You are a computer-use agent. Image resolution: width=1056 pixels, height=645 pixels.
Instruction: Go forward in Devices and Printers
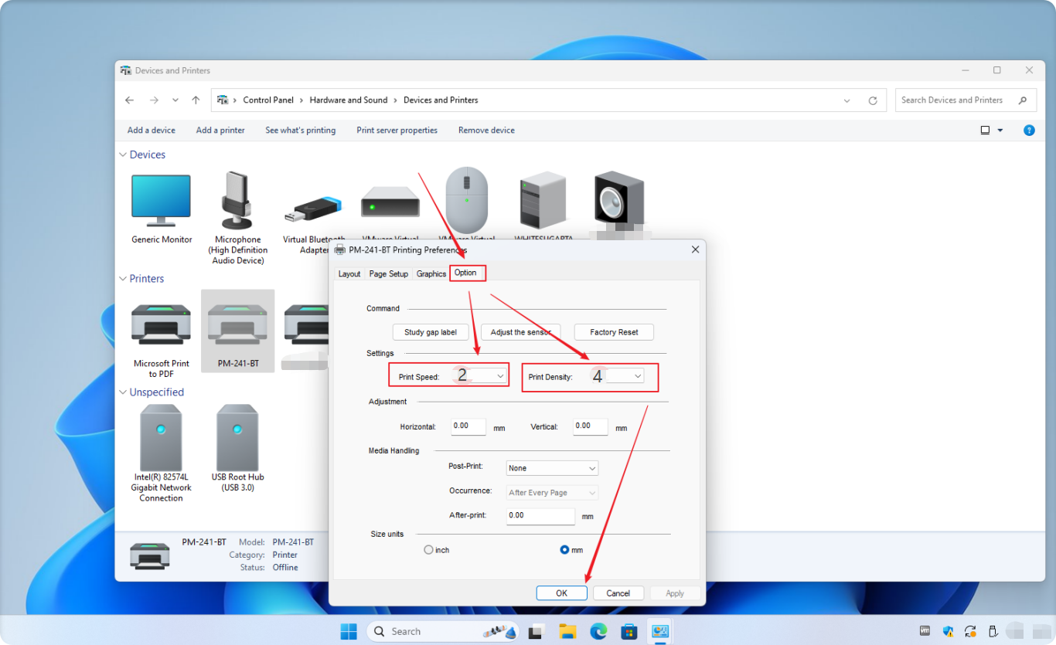click(x=154, y=100)
